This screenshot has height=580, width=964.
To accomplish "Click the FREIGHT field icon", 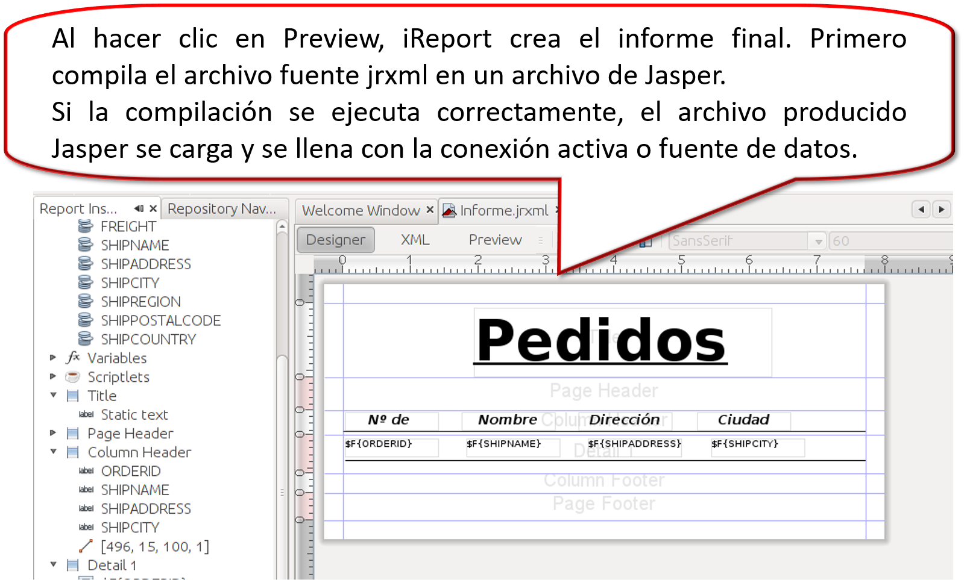I will pyautogui.click(x=86, y=226).
